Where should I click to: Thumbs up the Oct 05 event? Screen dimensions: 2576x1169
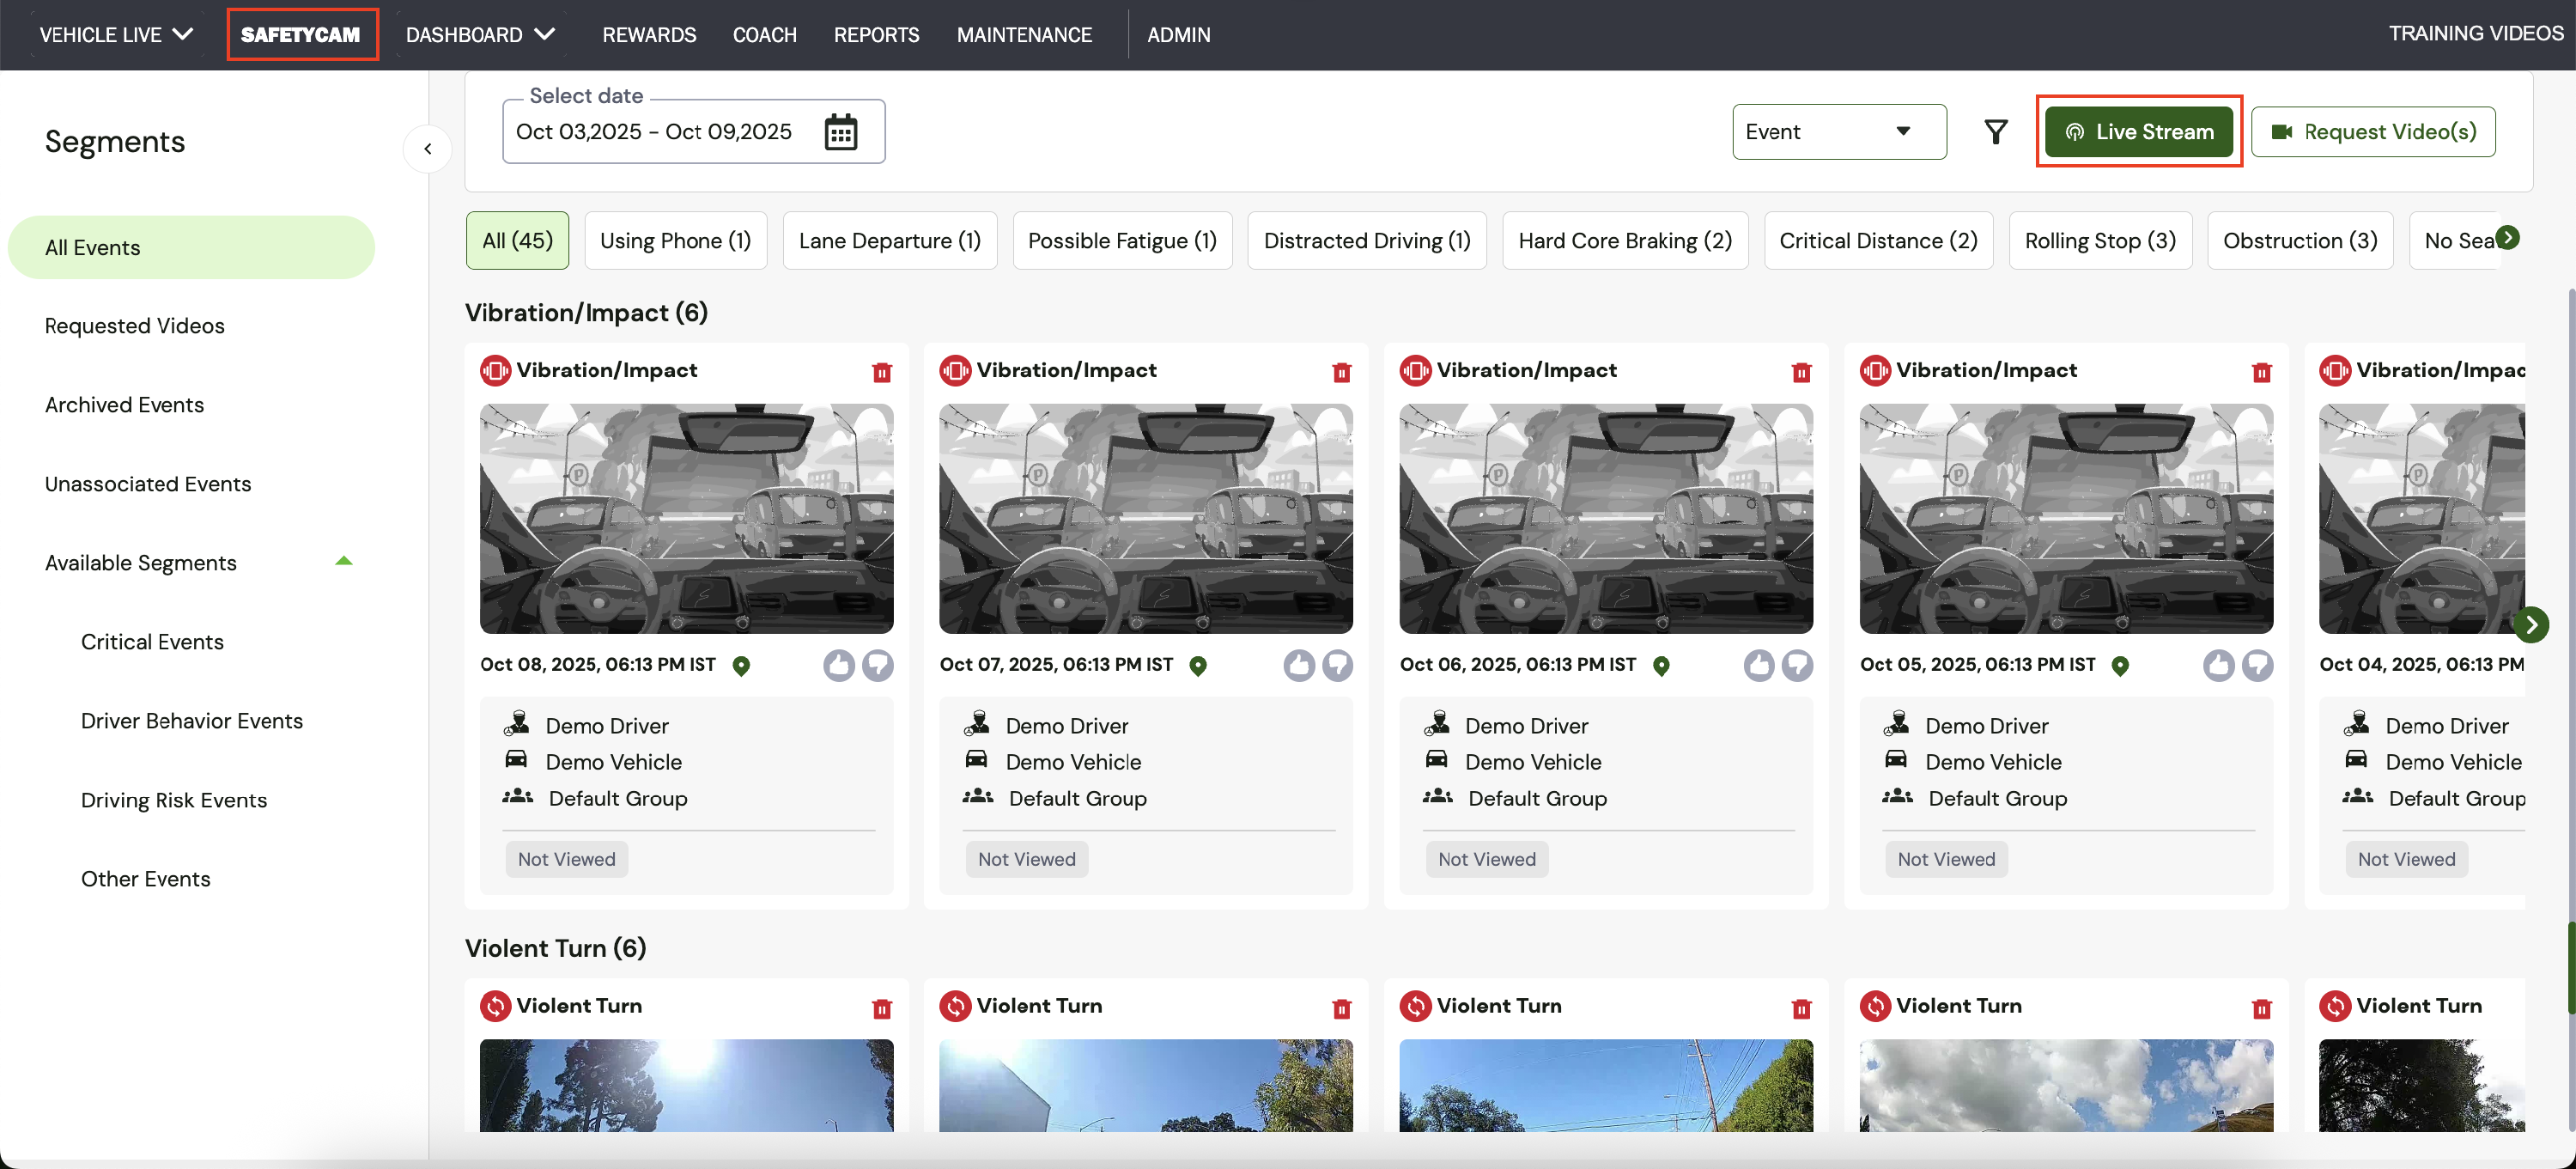tap(2218, 665)
